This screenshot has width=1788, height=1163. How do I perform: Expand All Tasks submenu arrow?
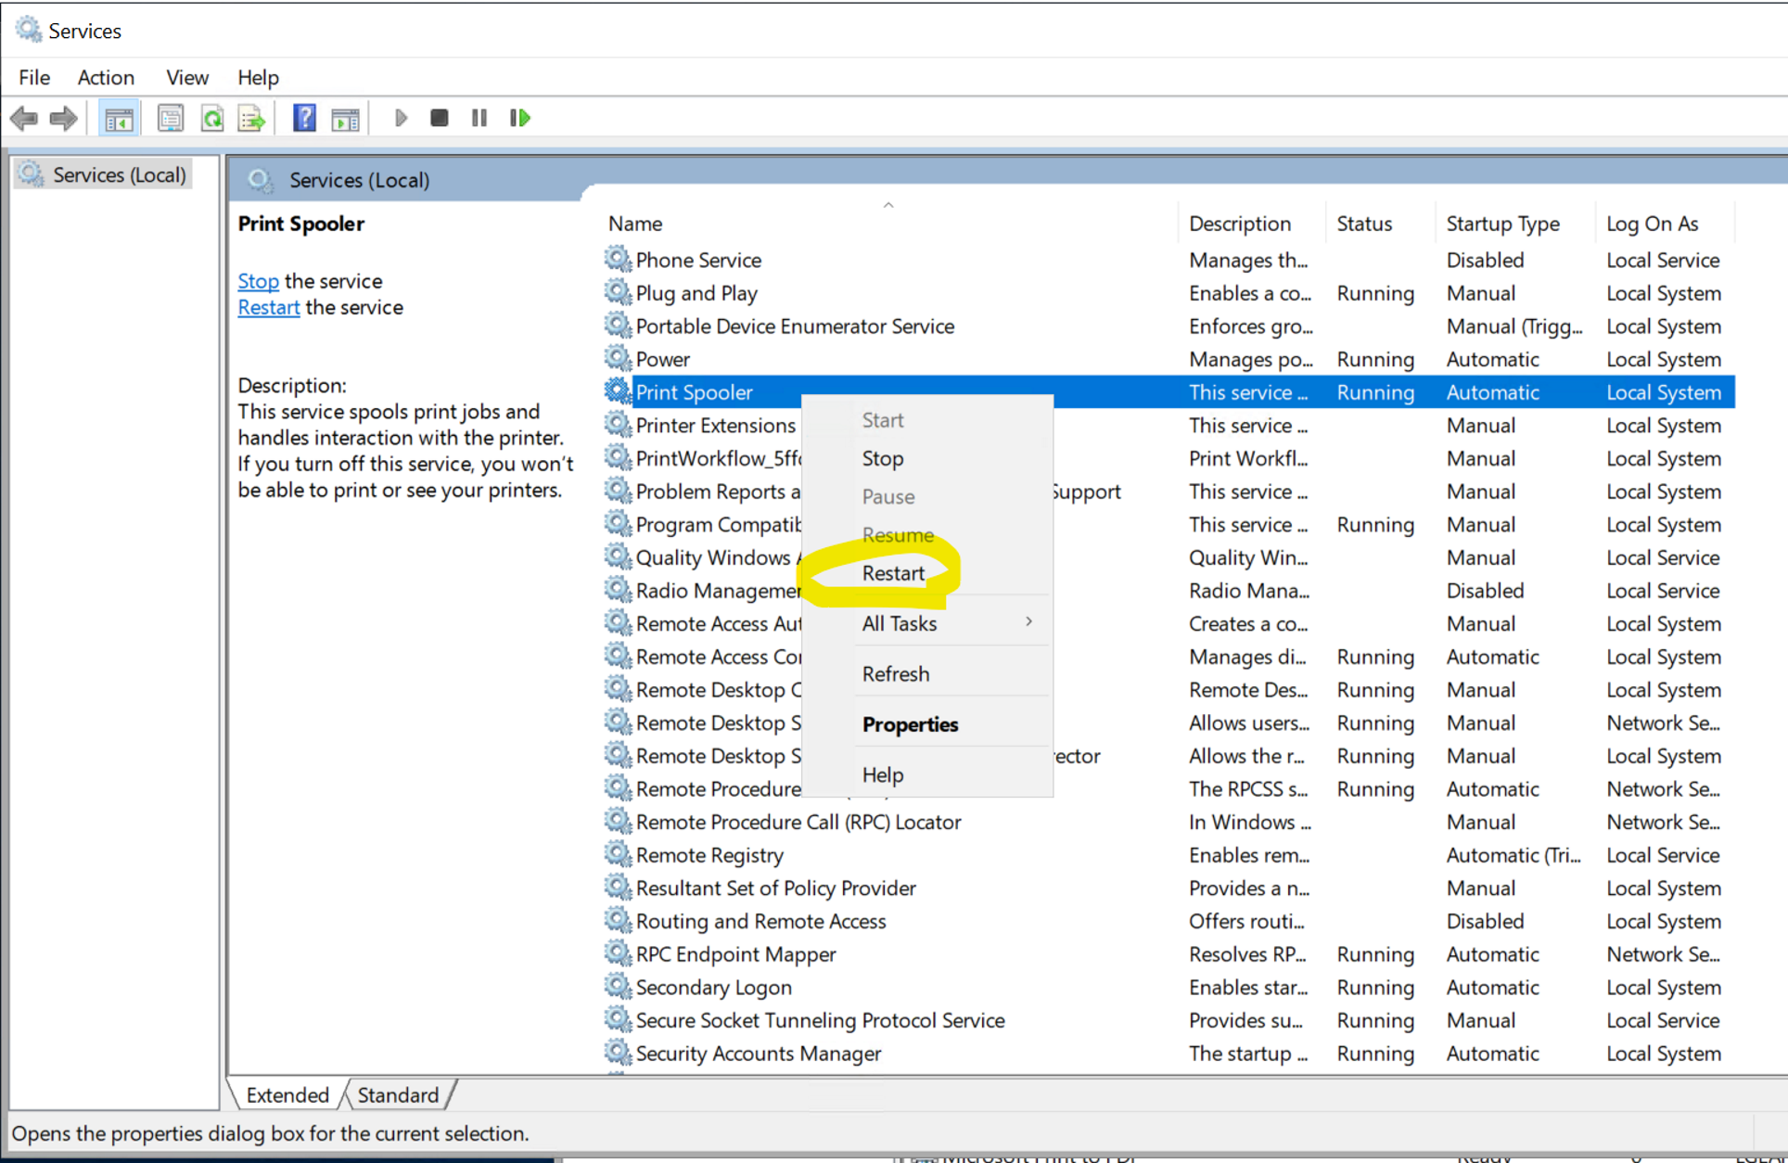(x=1028, y=622)
